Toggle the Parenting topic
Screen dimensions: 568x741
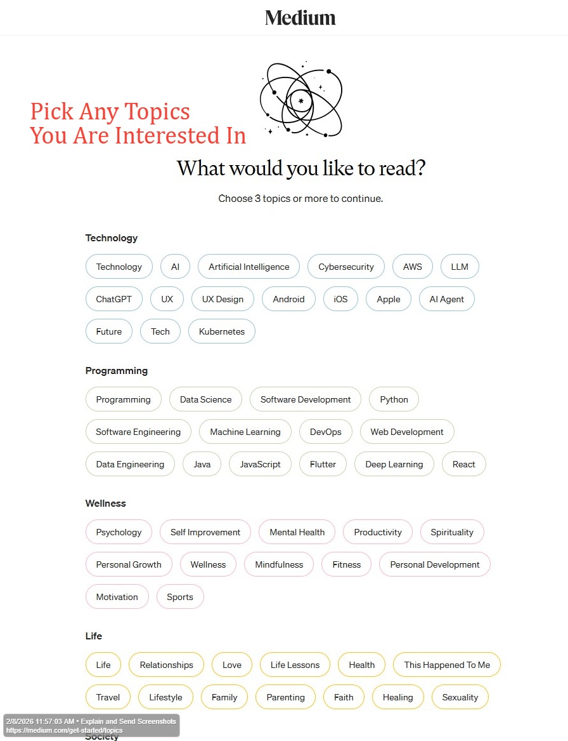pyautogui.click(x=285, y=697)
